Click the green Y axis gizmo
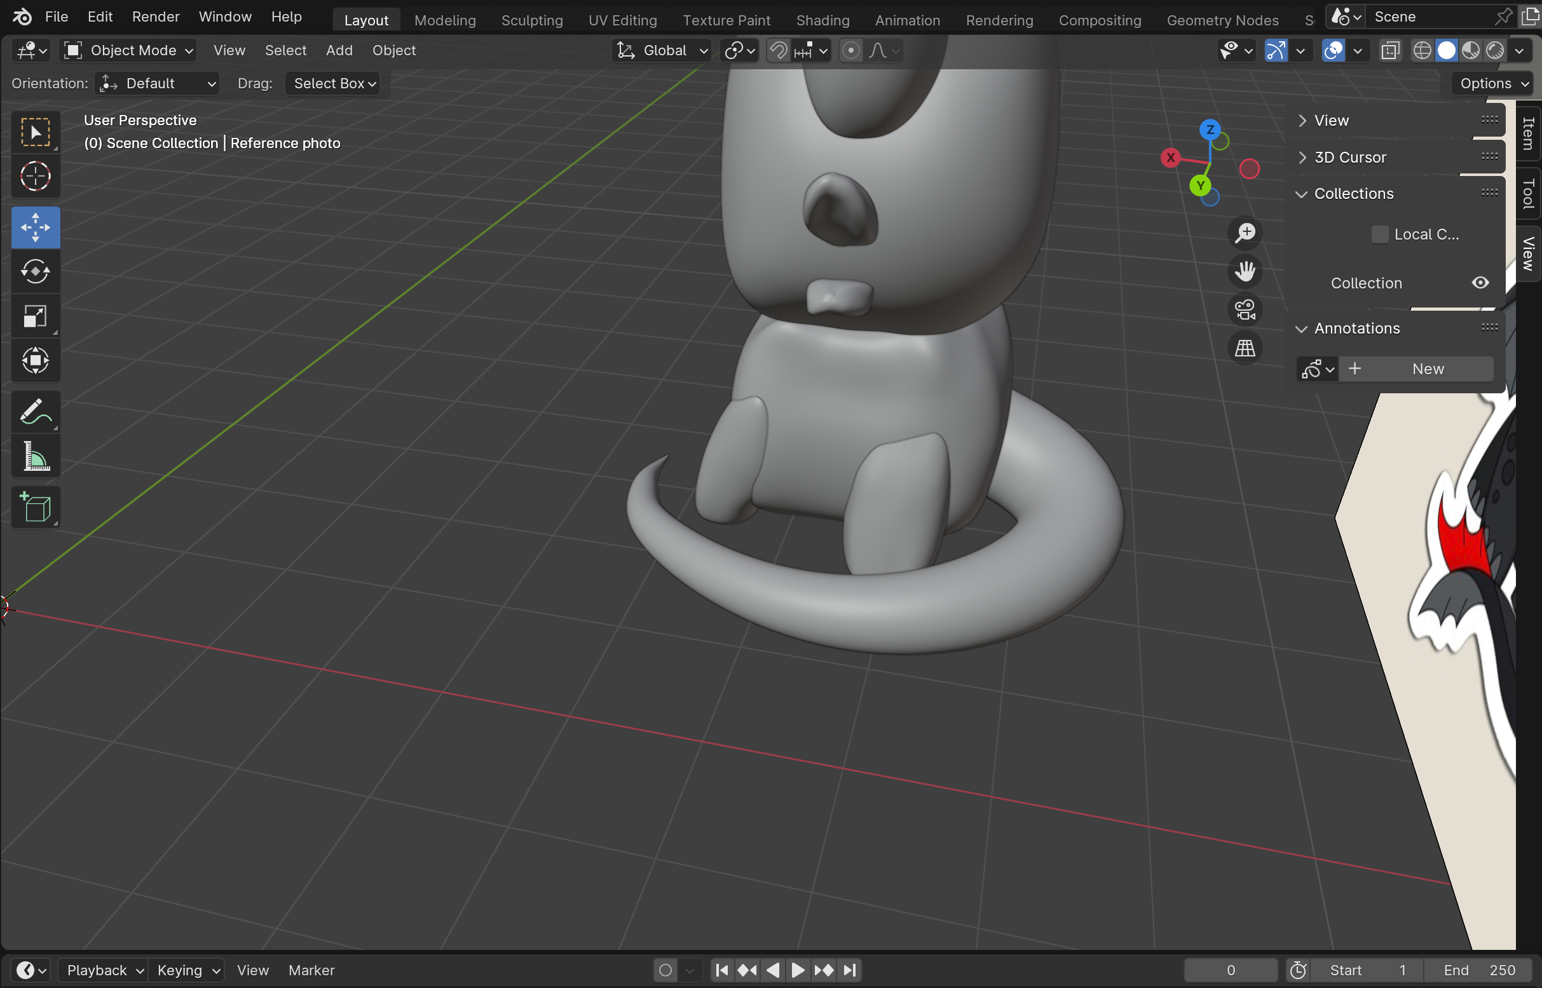The width and height of the screenshot is (1542, 988). point(1200,186)
